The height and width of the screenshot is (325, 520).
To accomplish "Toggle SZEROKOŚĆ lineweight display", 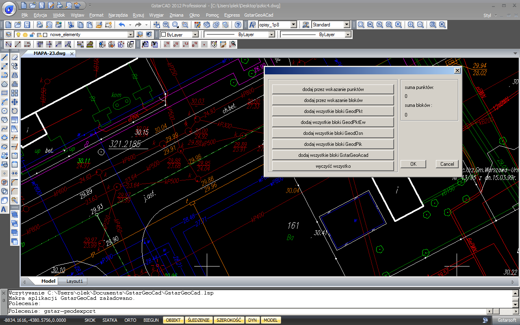I will coord(229,320).
